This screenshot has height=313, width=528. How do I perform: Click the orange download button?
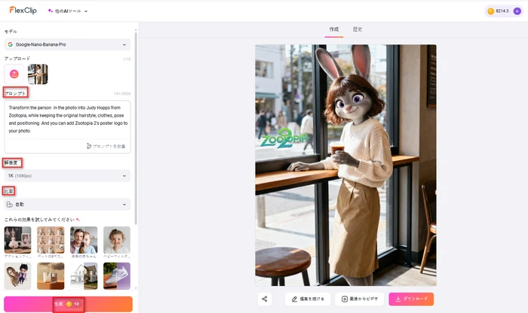coord(411,299)
